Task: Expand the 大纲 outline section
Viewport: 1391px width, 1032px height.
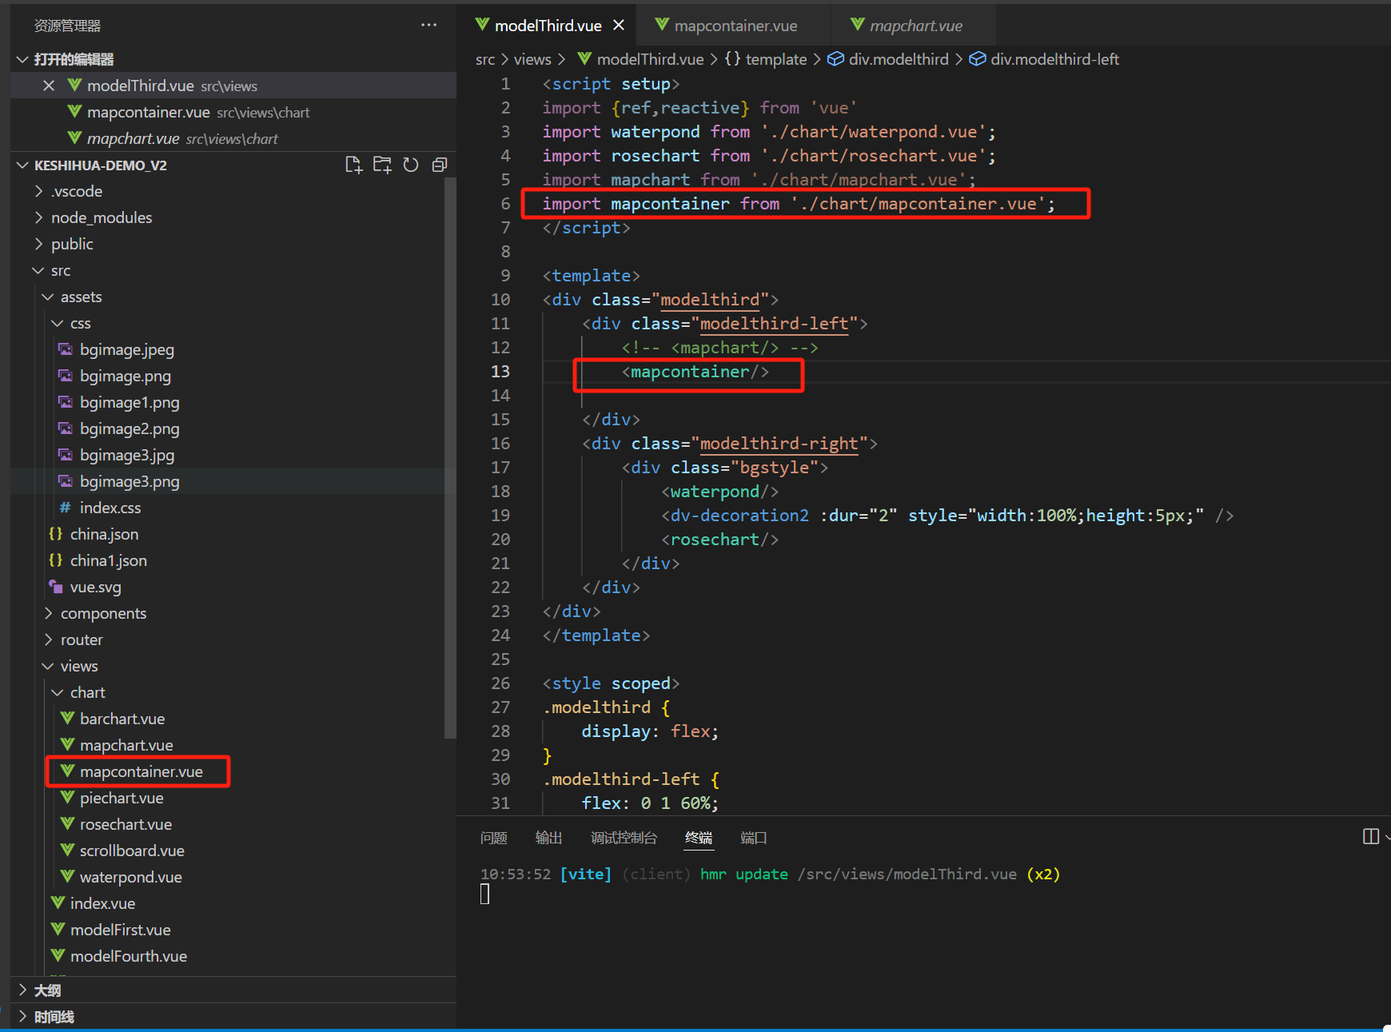Action: point(233,990)
